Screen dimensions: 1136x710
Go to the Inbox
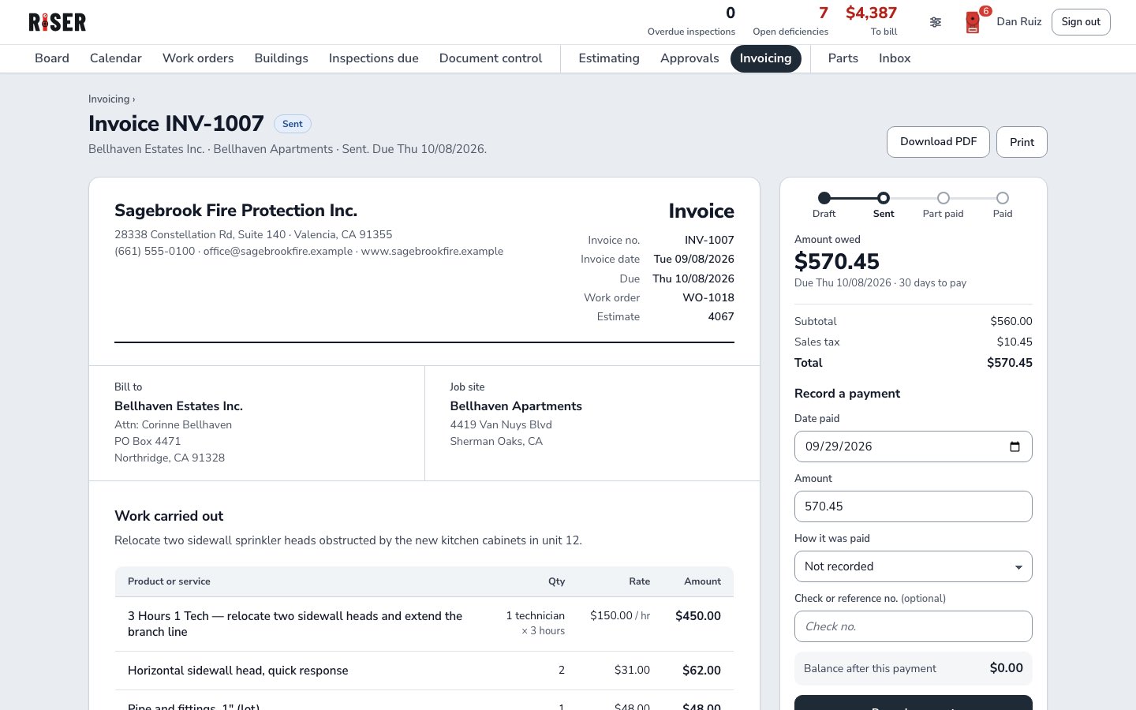coord(895,58)
